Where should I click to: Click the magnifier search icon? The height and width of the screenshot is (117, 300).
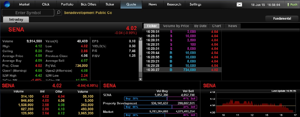(x=58, y=13)
